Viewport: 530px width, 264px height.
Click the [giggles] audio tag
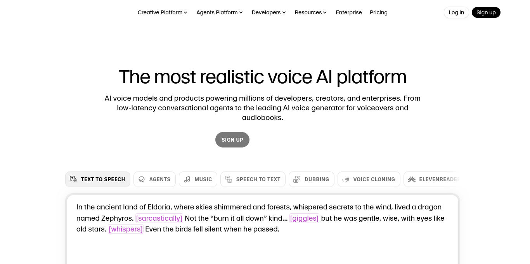304,218
